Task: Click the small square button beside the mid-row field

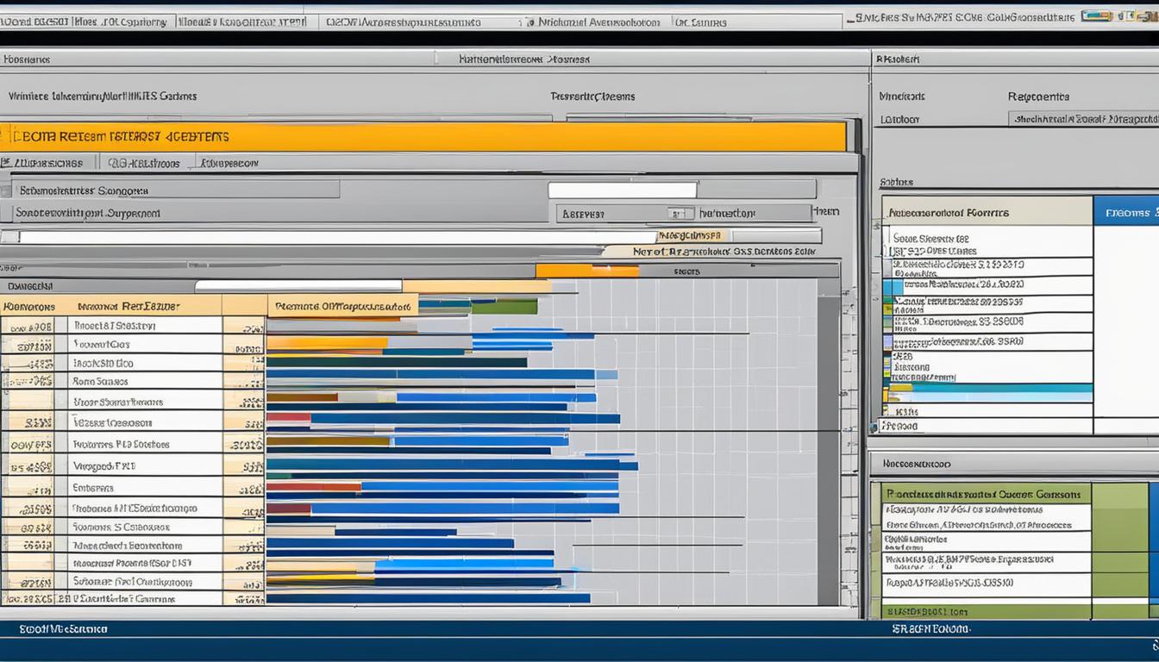Action: point(680,213)
